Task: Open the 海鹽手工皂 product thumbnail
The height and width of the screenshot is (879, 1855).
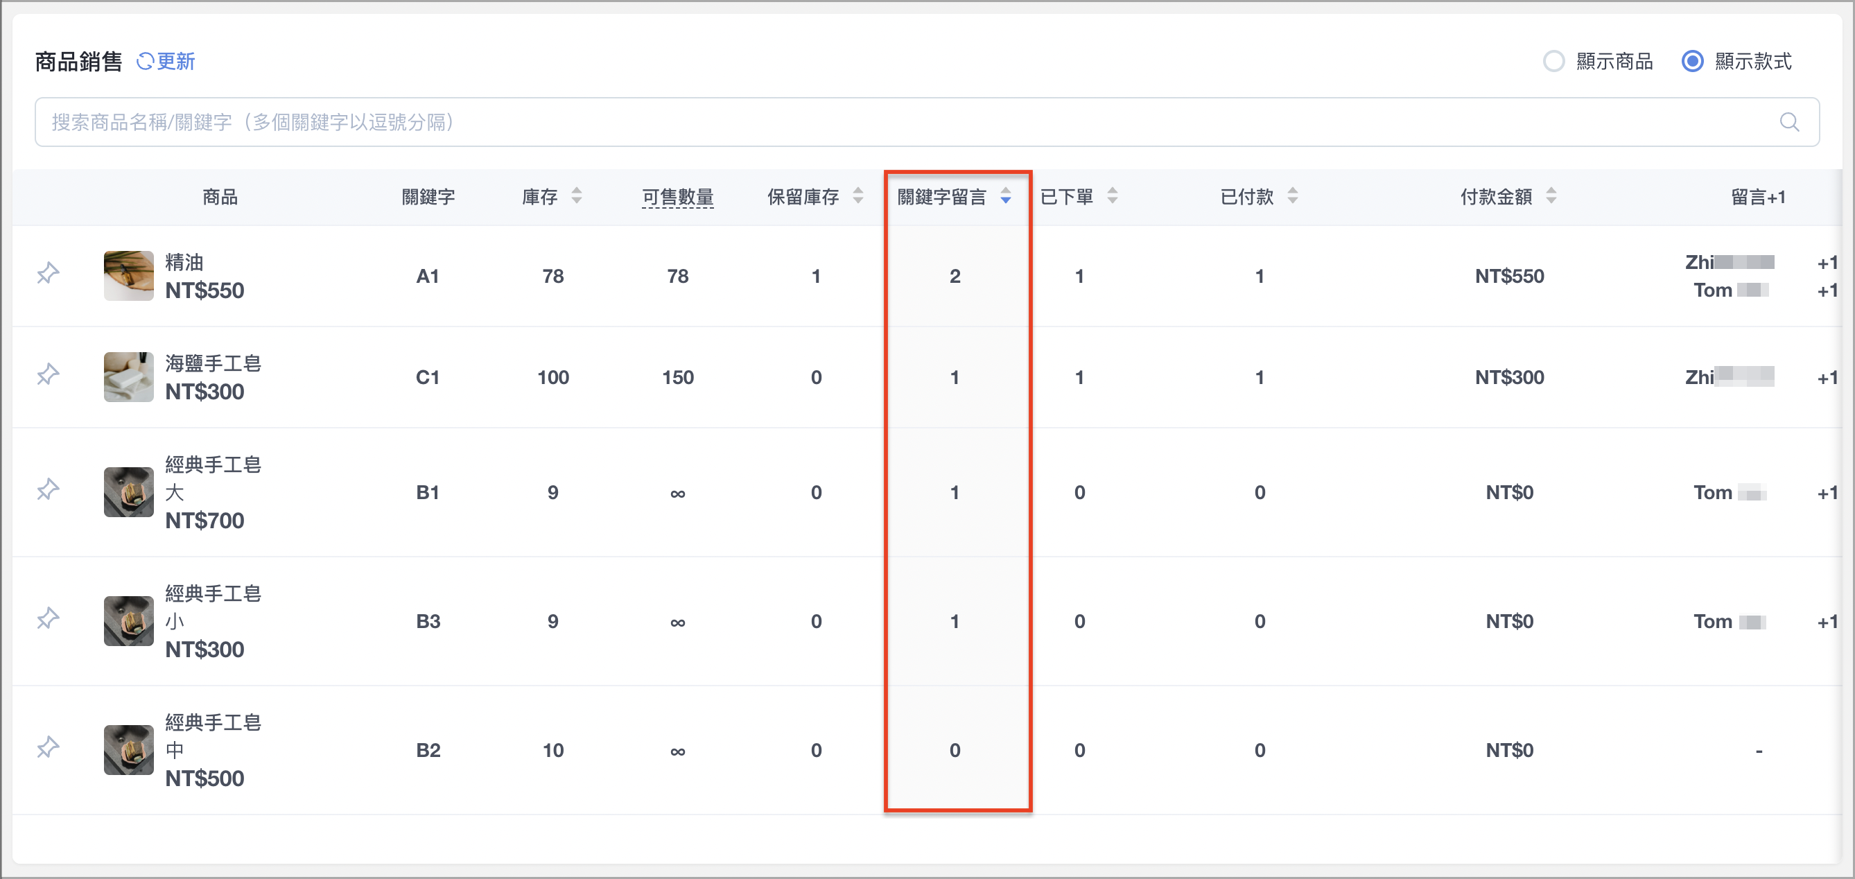Action: pos(128,376)
